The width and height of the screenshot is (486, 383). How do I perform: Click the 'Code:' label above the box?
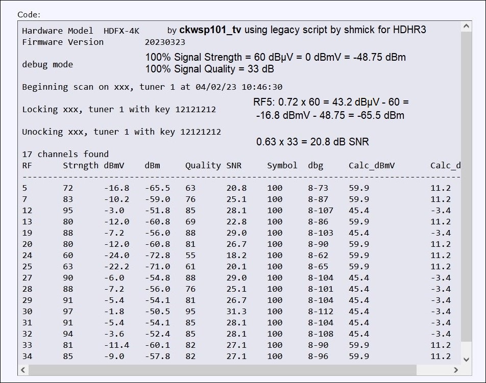29,14
